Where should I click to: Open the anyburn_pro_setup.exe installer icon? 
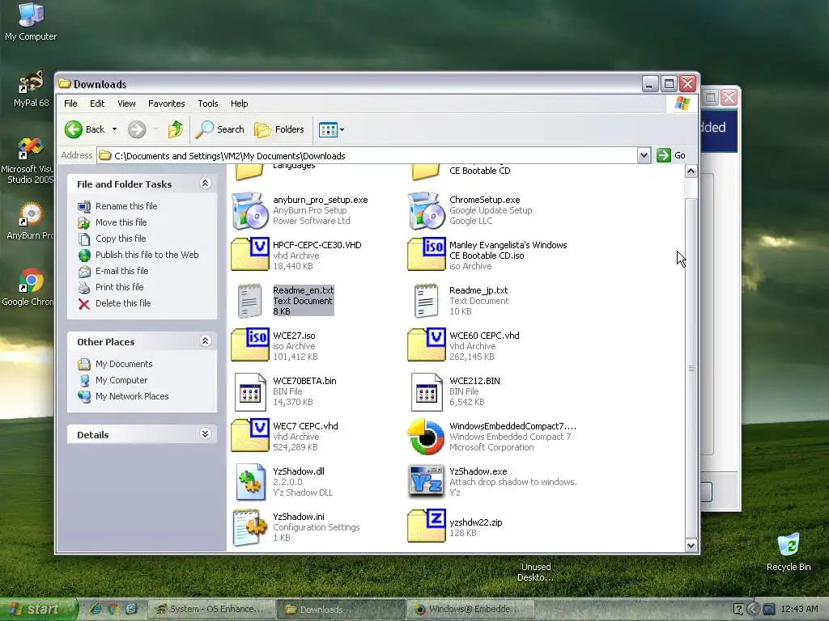[249, 210]
